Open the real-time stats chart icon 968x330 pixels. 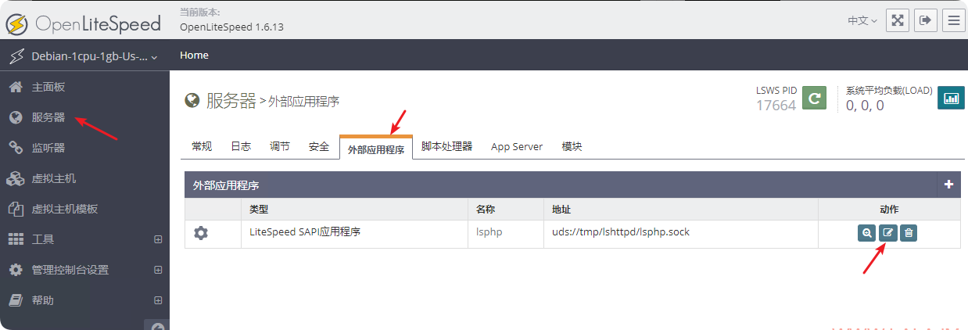pos(951,98)
